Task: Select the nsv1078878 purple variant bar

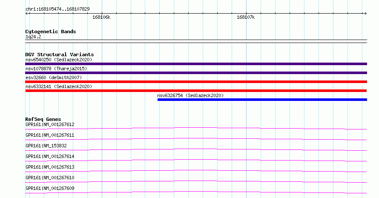Action: coord(196,73)
